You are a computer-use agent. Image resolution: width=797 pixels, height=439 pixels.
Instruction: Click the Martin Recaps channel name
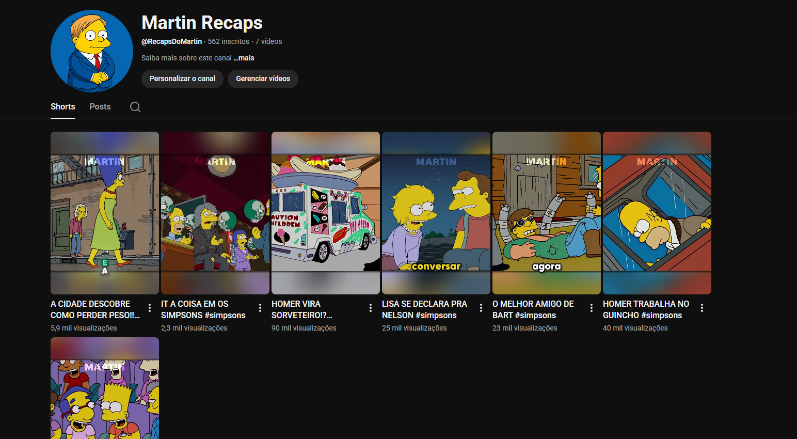(202, 23)
